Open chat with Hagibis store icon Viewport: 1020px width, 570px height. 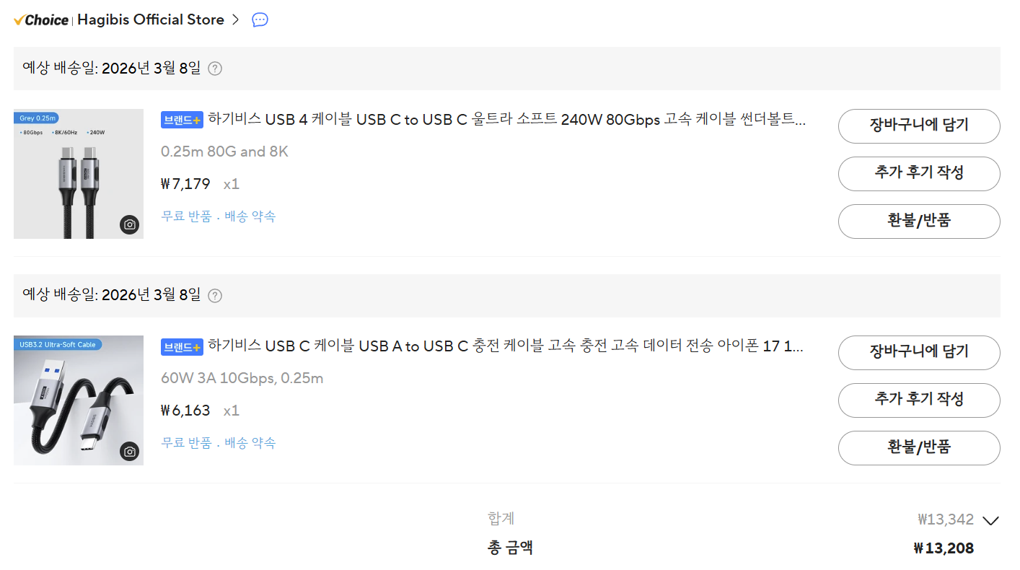pos(260,20)
